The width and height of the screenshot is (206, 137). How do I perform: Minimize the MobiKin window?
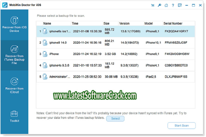(x=187, y=5)
